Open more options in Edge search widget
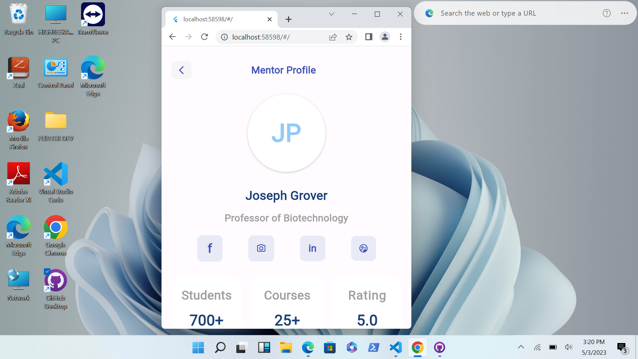This screenshot has height=359, width=638. 625,13
